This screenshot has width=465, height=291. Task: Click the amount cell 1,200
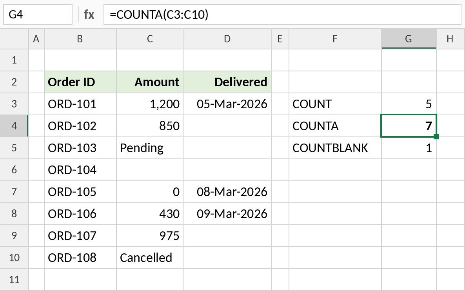(x=150, y=104)
